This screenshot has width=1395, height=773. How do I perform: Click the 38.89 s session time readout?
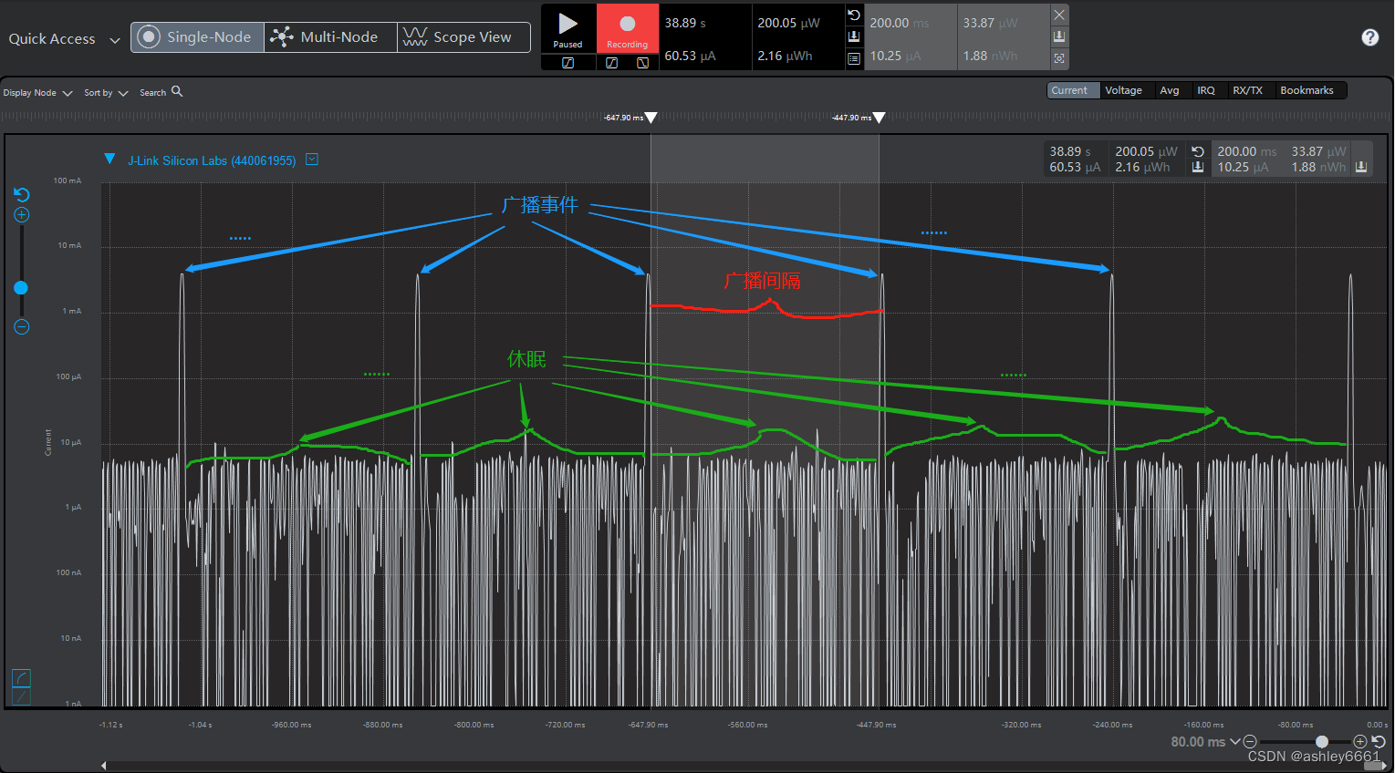coord(685,23)
